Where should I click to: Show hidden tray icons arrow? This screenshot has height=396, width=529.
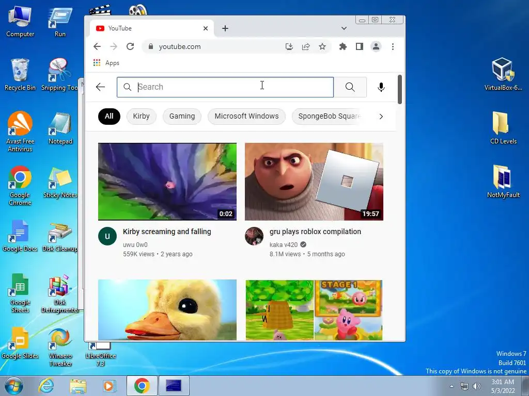tap(452, 386)
